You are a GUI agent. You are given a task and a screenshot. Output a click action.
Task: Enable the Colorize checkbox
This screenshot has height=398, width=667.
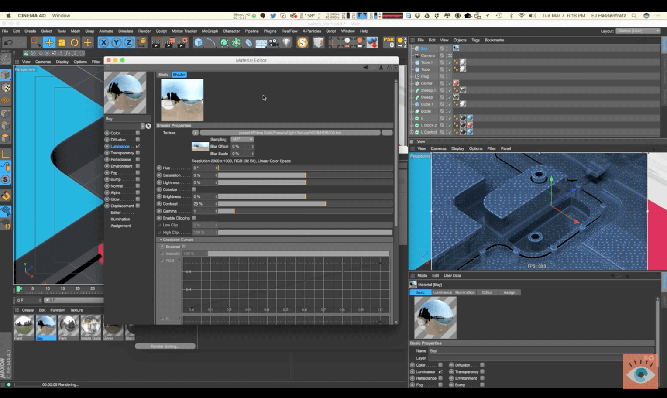[194, 189]
